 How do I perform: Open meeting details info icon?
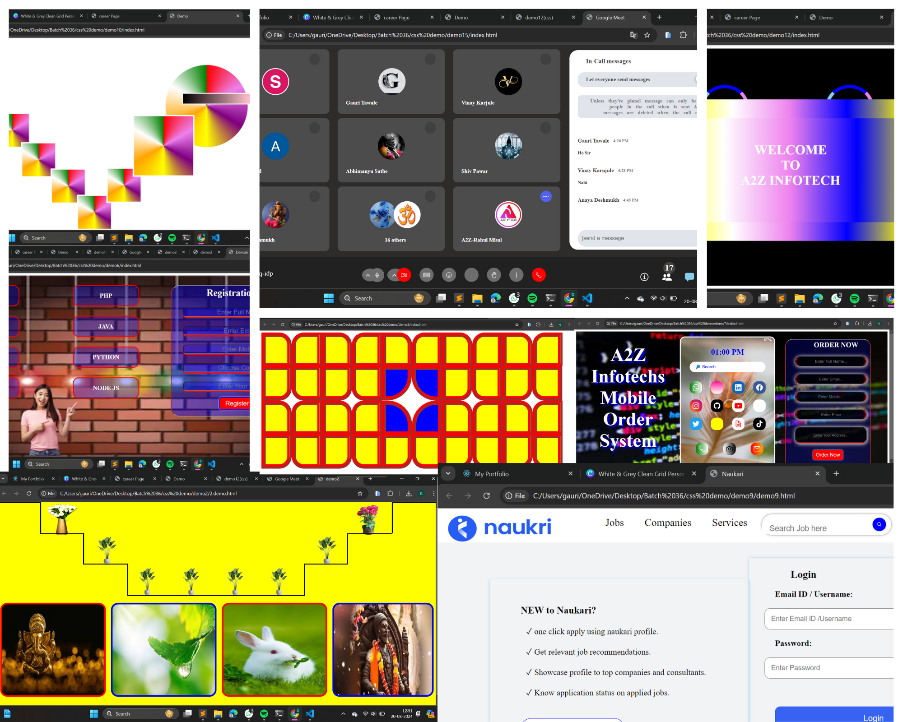coord(644,277)
